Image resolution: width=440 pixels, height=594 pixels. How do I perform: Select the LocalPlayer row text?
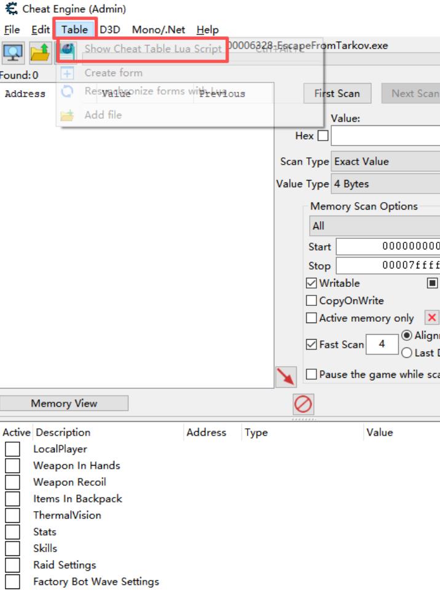click(60, 449)
